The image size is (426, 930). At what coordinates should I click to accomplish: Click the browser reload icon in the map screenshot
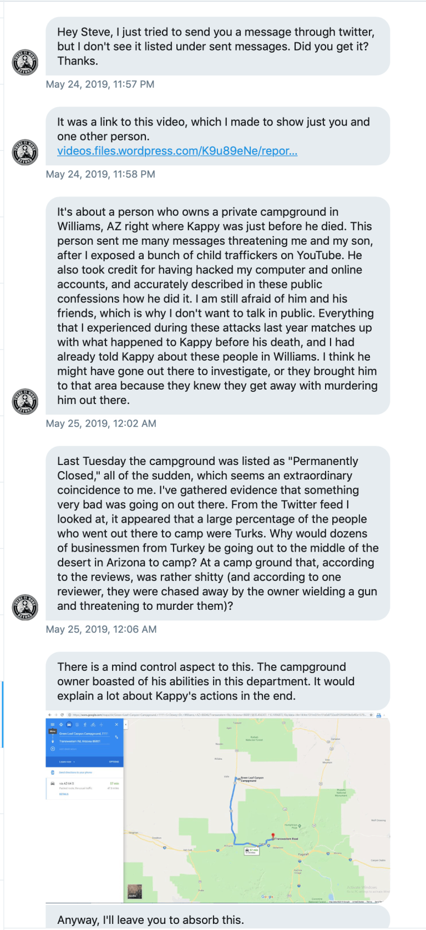coord(62,715)
